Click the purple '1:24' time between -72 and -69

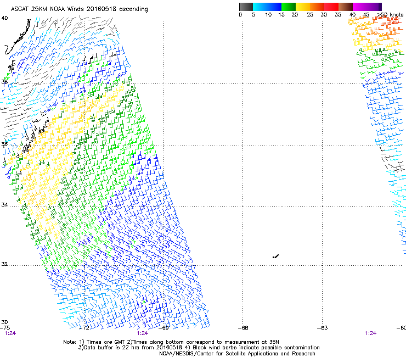143,333
